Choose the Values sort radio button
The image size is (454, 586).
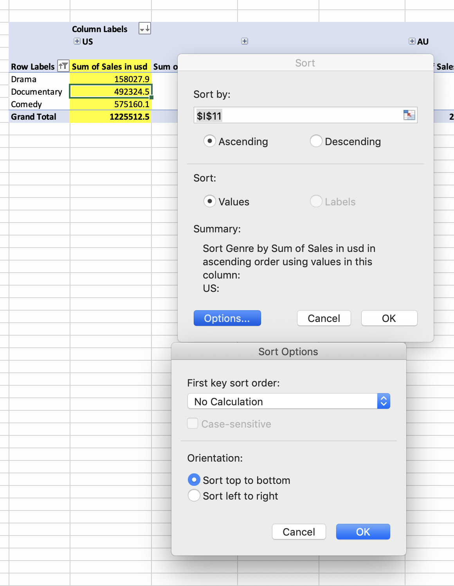point(210,201)
